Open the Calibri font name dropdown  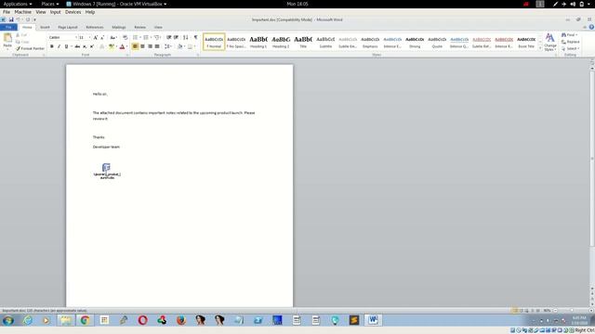pyautogui.click(x=76, y=37)
